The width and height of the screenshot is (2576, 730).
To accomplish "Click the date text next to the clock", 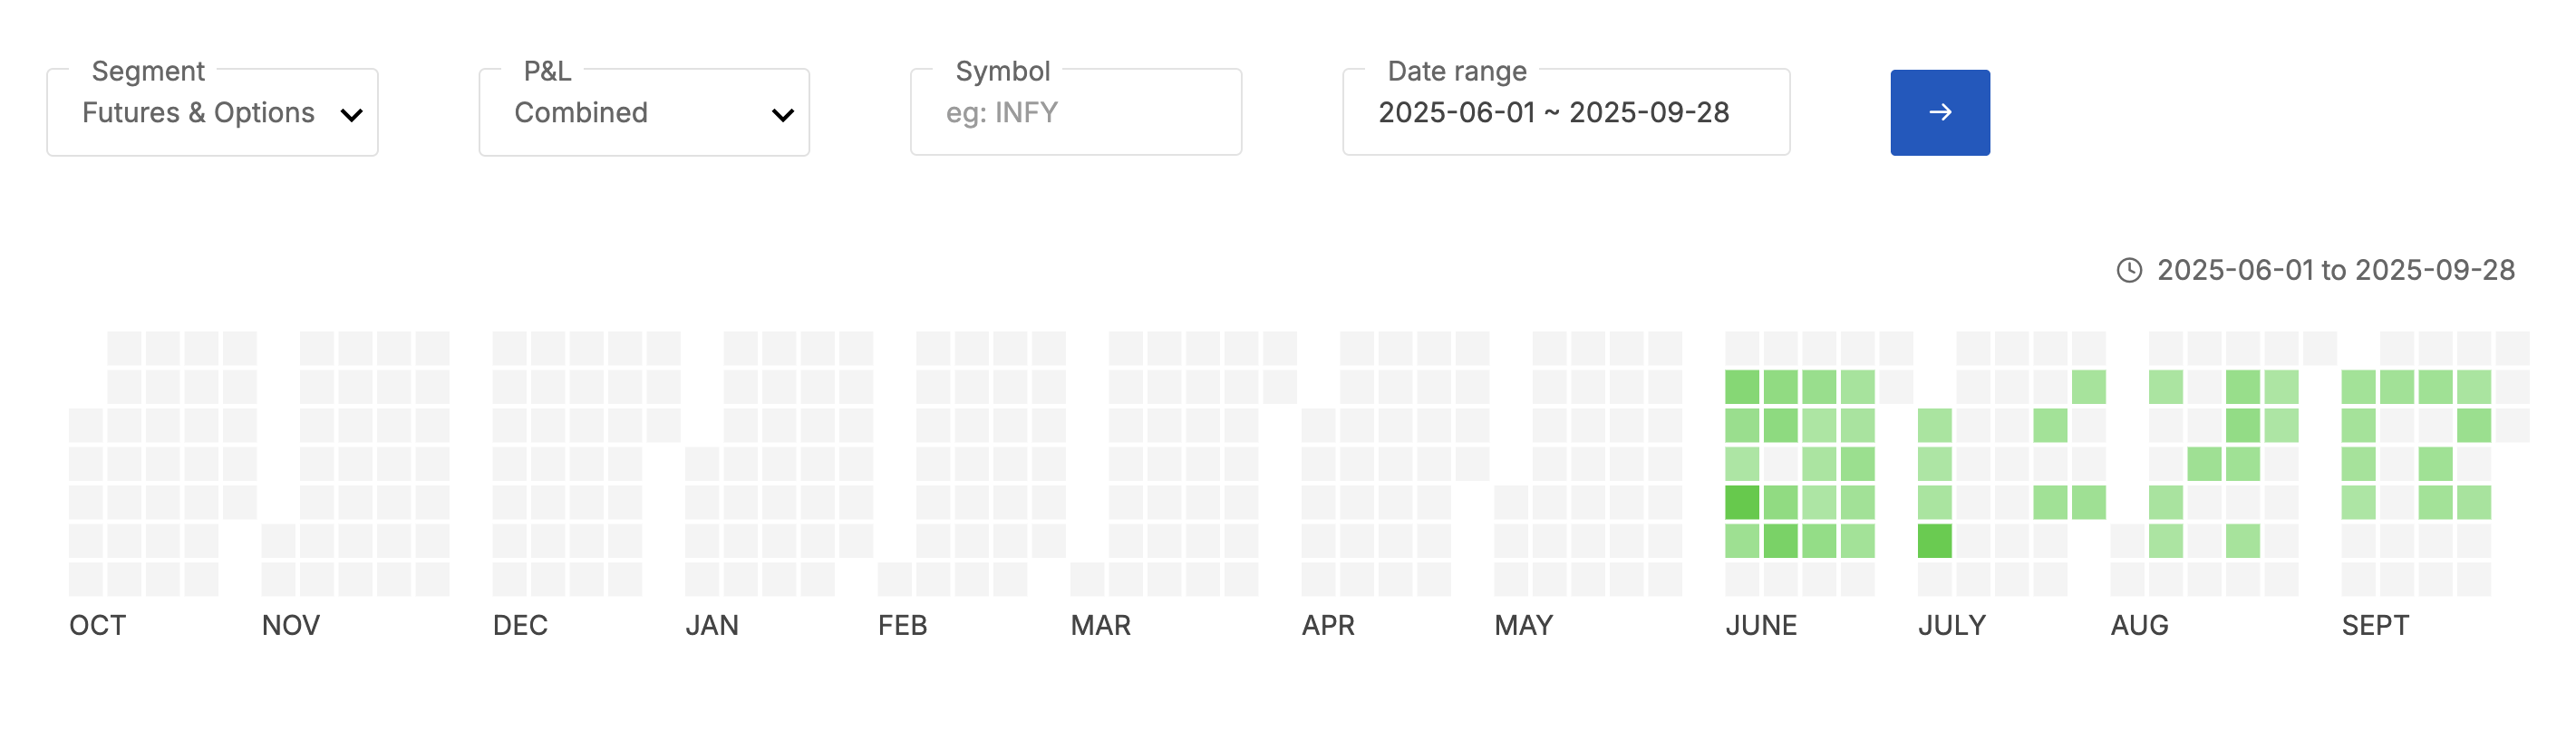I will [2335, 270].
